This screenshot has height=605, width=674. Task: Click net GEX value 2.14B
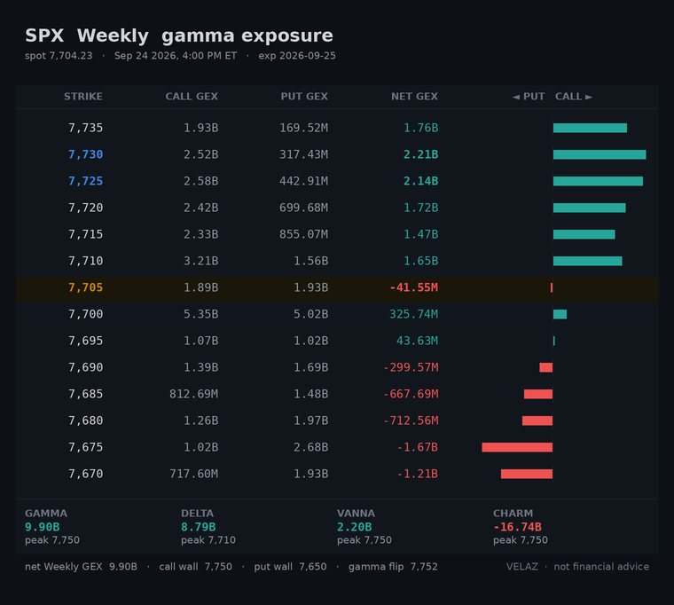coord(420,181)
